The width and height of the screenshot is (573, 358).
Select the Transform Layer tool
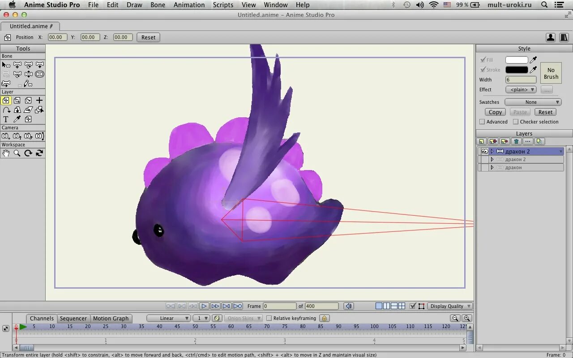point(6,101)
